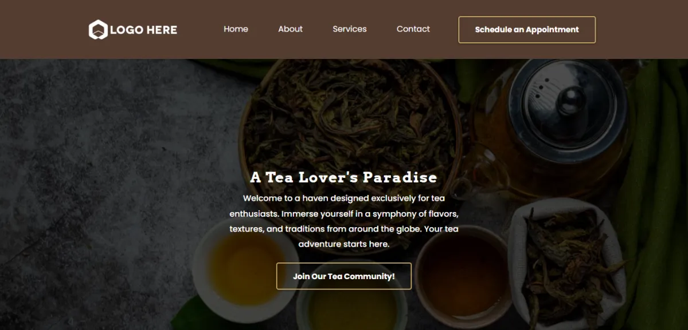
Task: Go to the About page
Action: click(x=290, y=29)
